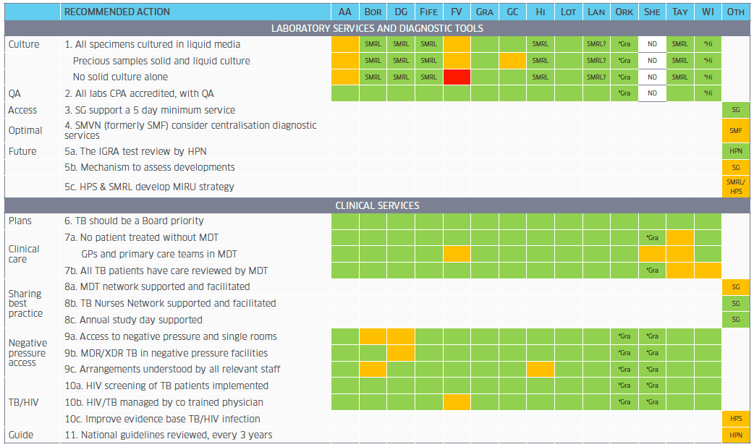The image size is (754, 447).
Task: Select the 'Culture' category label
Action: [24, 44]
